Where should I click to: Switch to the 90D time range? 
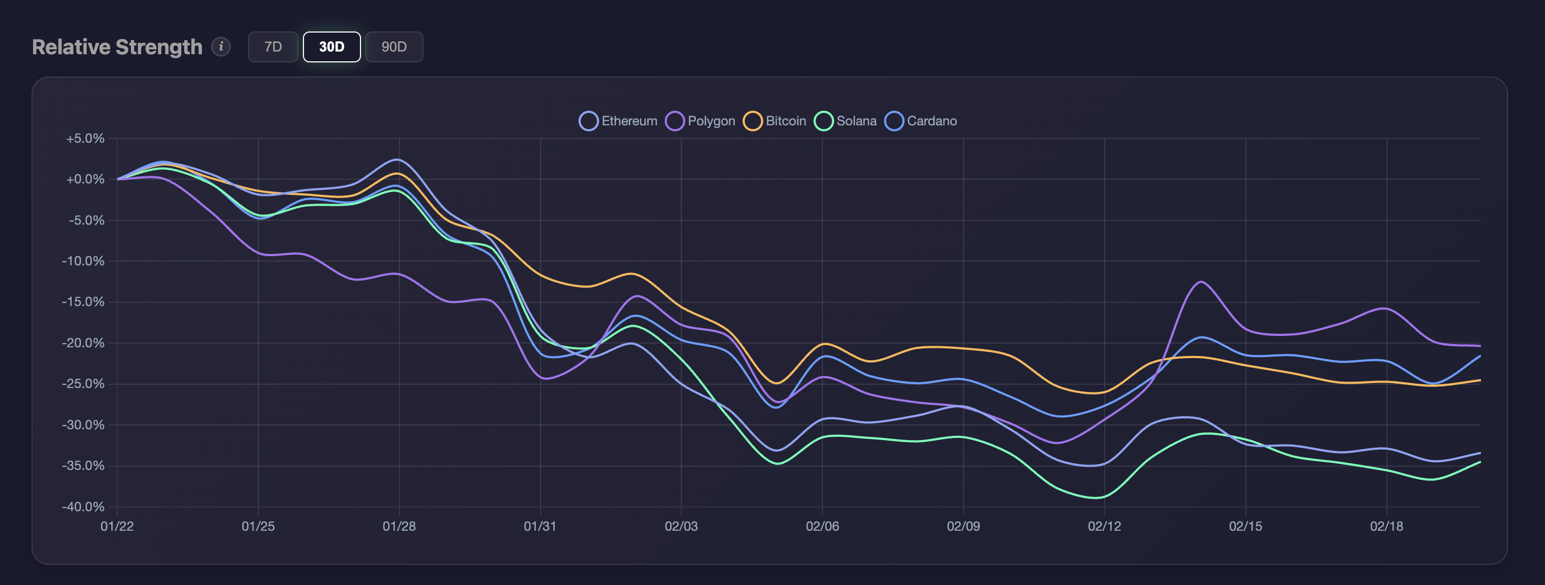(x=394, y=46)
